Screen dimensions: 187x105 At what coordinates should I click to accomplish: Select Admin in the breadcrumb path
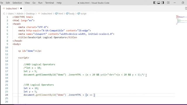pyautogui.click(x=20, y=14)
